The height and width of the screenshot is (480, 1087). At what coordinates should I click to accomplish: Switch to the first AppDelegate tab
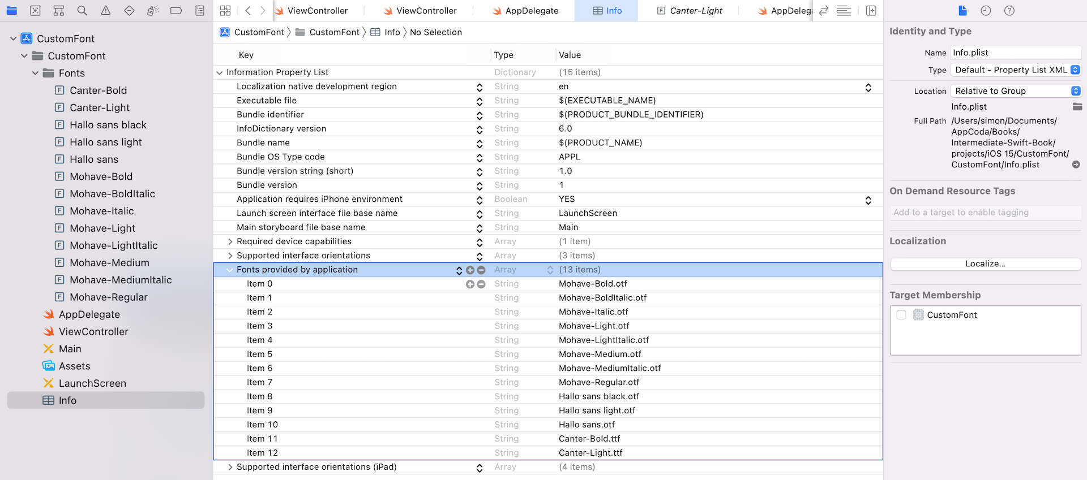click(x=525, y=11)
